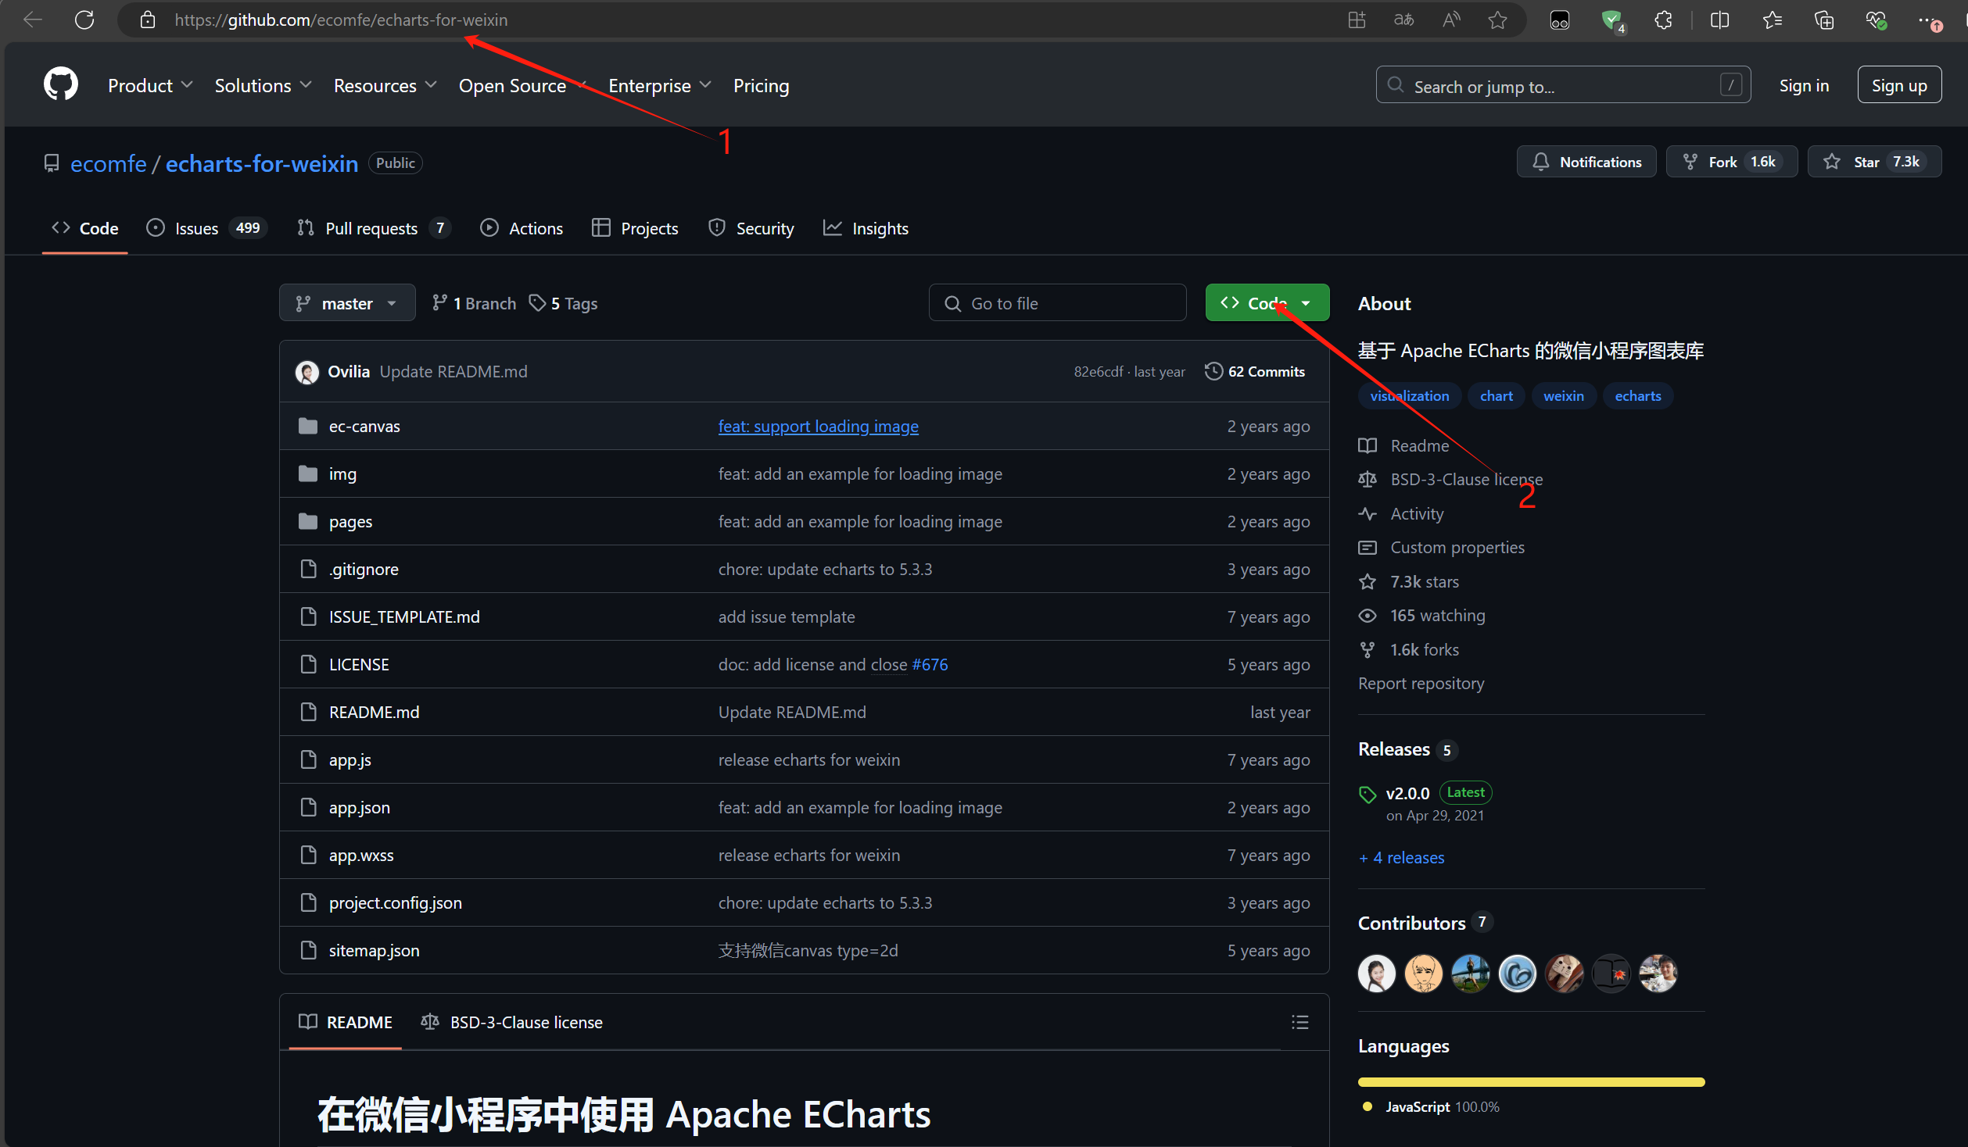
Task: Focus the Go to file field
Action: (1057, 303)
